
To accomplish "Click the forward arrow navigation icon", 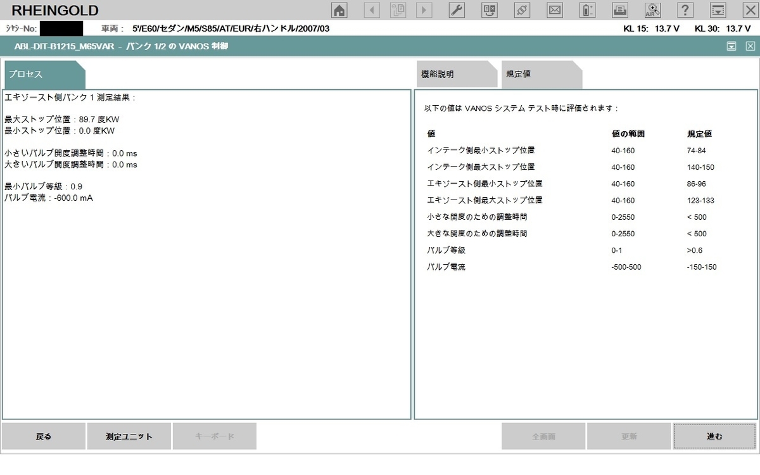I will click(424, 10).
